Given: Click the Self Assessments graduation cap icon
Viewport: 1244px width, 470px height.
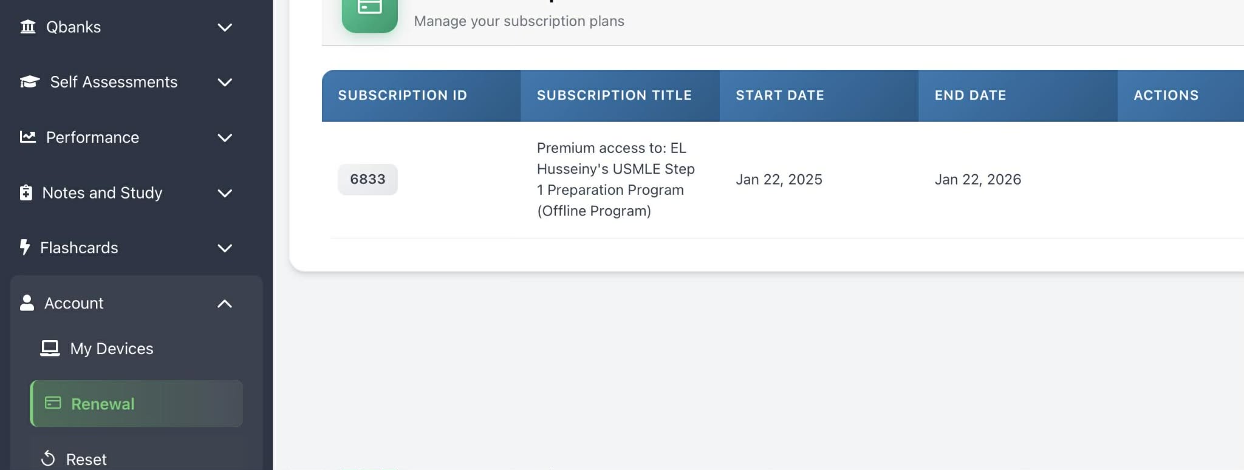Looking at the screenshot, I should click(30, 82).
